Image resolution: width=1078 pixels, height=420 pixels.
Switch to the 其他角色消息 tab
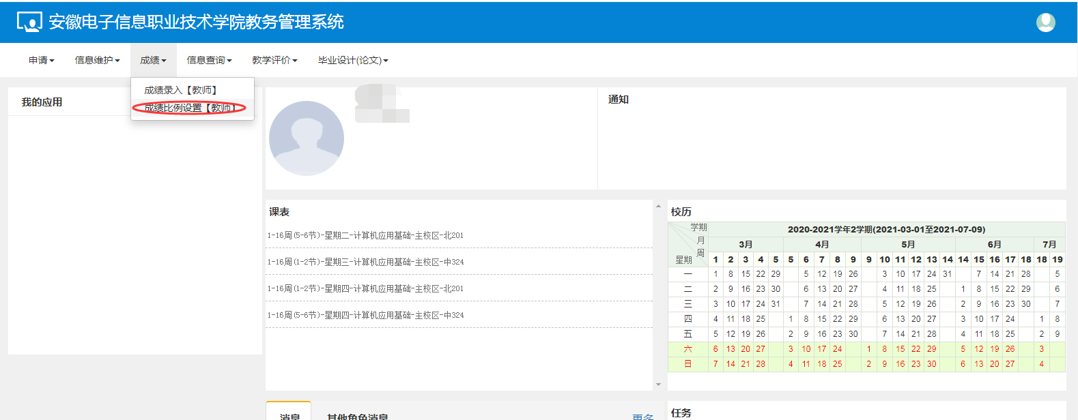click(x=357, y=415)
